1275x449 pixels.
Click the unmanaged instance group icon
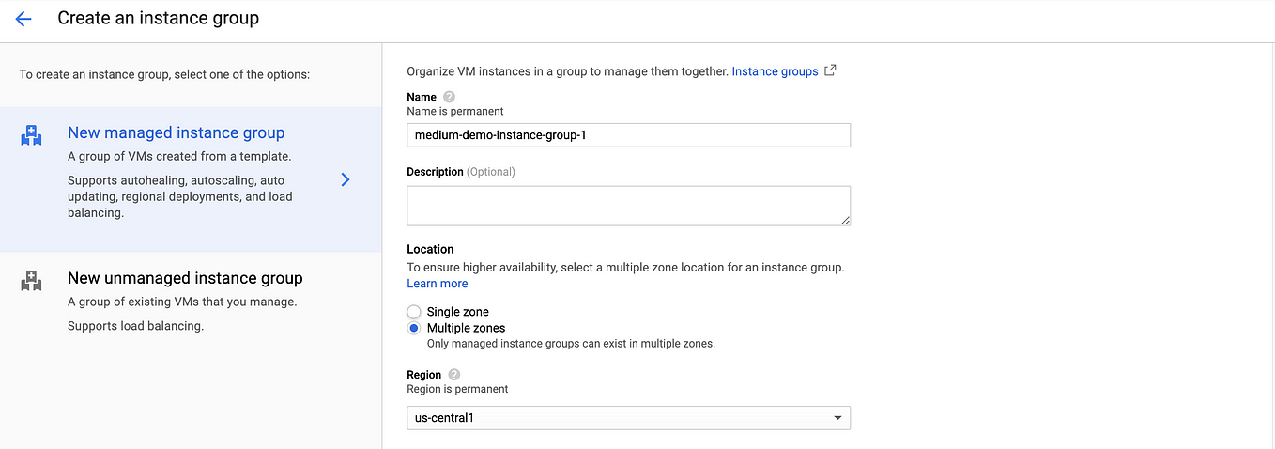click(x=31, y=280)
